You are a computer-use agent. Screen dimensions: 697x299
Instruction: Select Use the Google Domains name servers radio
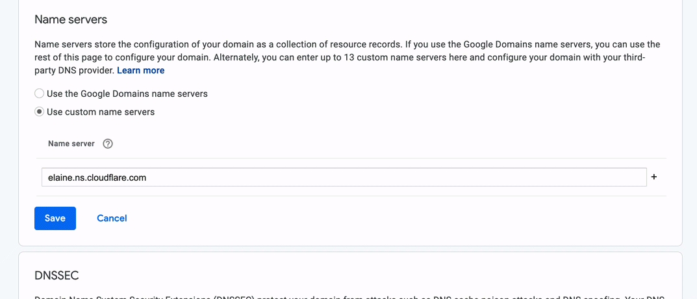tap(40, 94)
